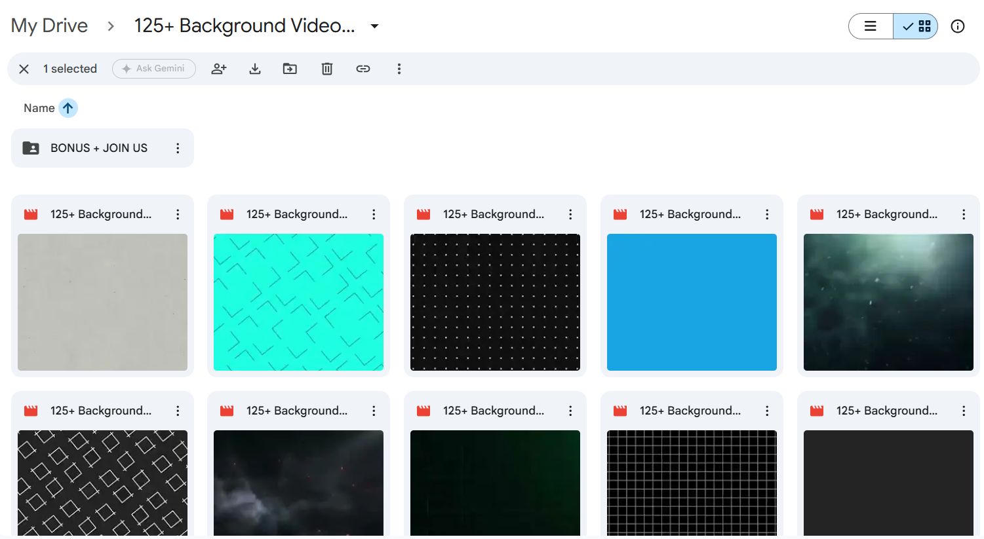This screenshot has width=984, height=539.
Task: Move selected item to trash
Action: 327,69
